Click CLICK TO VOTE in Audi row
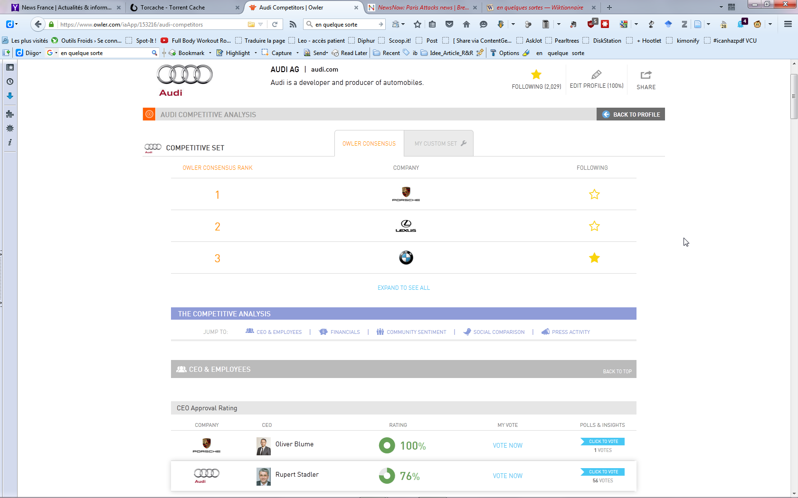 click(x=603, y=472)
